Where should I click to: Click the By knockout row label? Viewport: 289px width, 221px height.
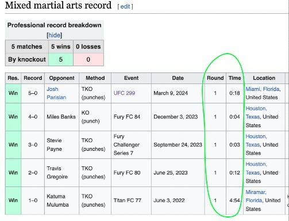[x=26, y=59]
